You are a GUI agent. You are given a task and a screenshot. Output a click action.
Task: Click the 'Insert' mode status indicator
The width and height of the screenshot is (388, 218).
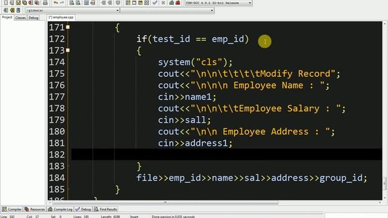point(135,217)
